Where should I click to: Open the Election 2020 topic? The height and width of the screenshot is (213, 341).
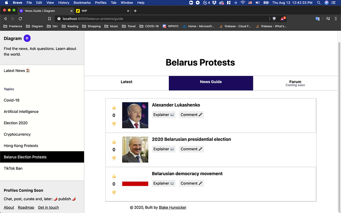point(16,123)
